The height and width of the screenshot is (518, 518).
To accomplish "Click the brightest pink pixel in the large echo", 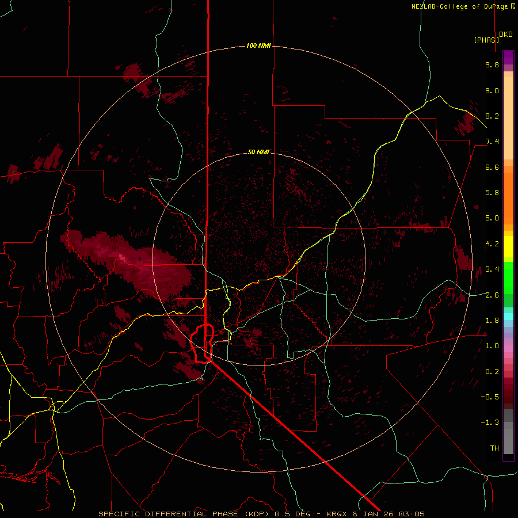I will [122, 256].
